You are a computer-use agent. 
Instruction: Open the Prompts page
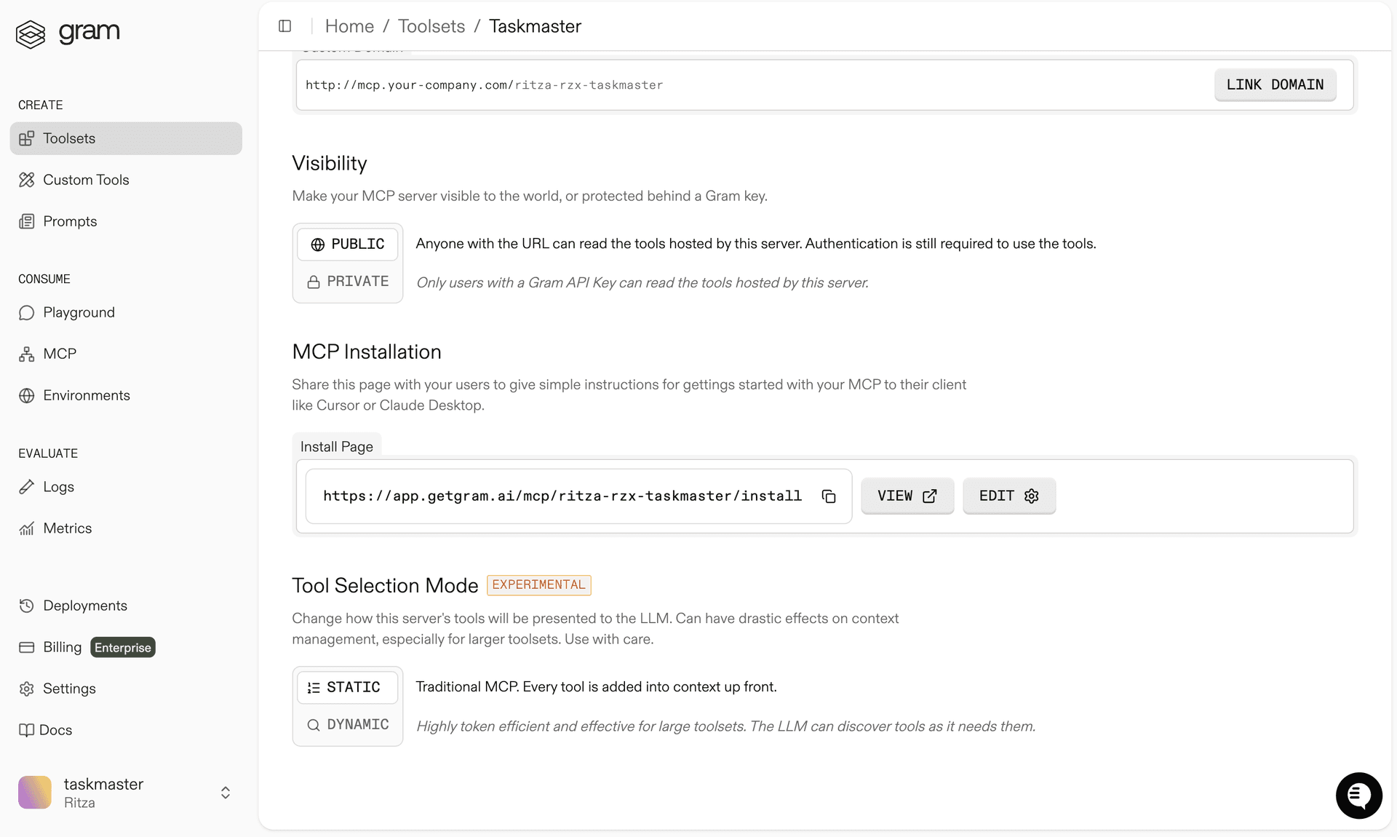coord(69,221)
